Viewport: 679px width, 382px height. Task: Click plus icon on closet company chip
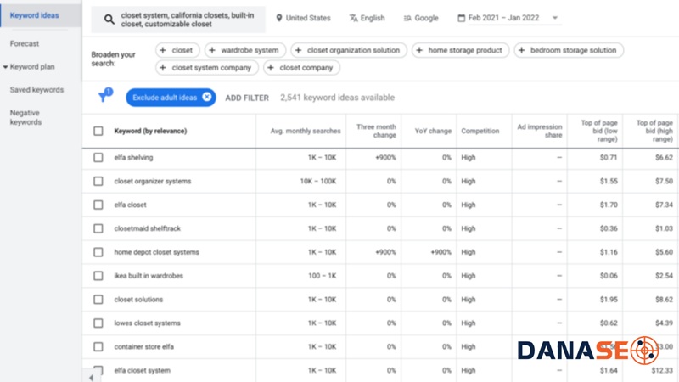[271, 68]
